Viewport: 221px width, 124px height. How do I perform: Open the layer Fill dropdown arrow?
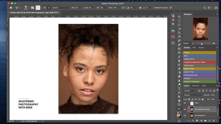(217, 99)
